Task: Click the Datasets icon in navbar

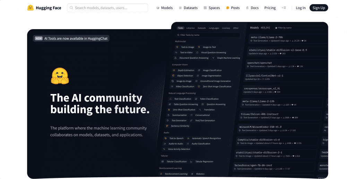Action: point(180,8)
